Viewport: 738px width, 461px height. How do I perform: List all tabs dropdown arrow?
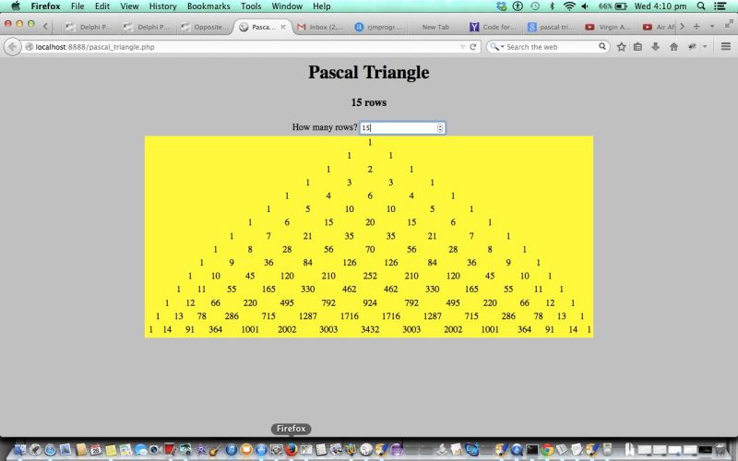click(712, 27)
